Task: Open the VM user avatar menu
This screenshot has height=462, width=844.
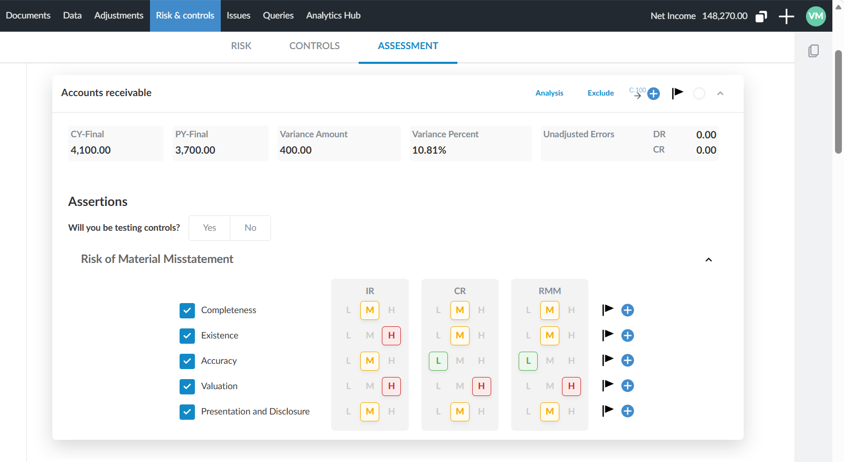Action: (816, 16)
